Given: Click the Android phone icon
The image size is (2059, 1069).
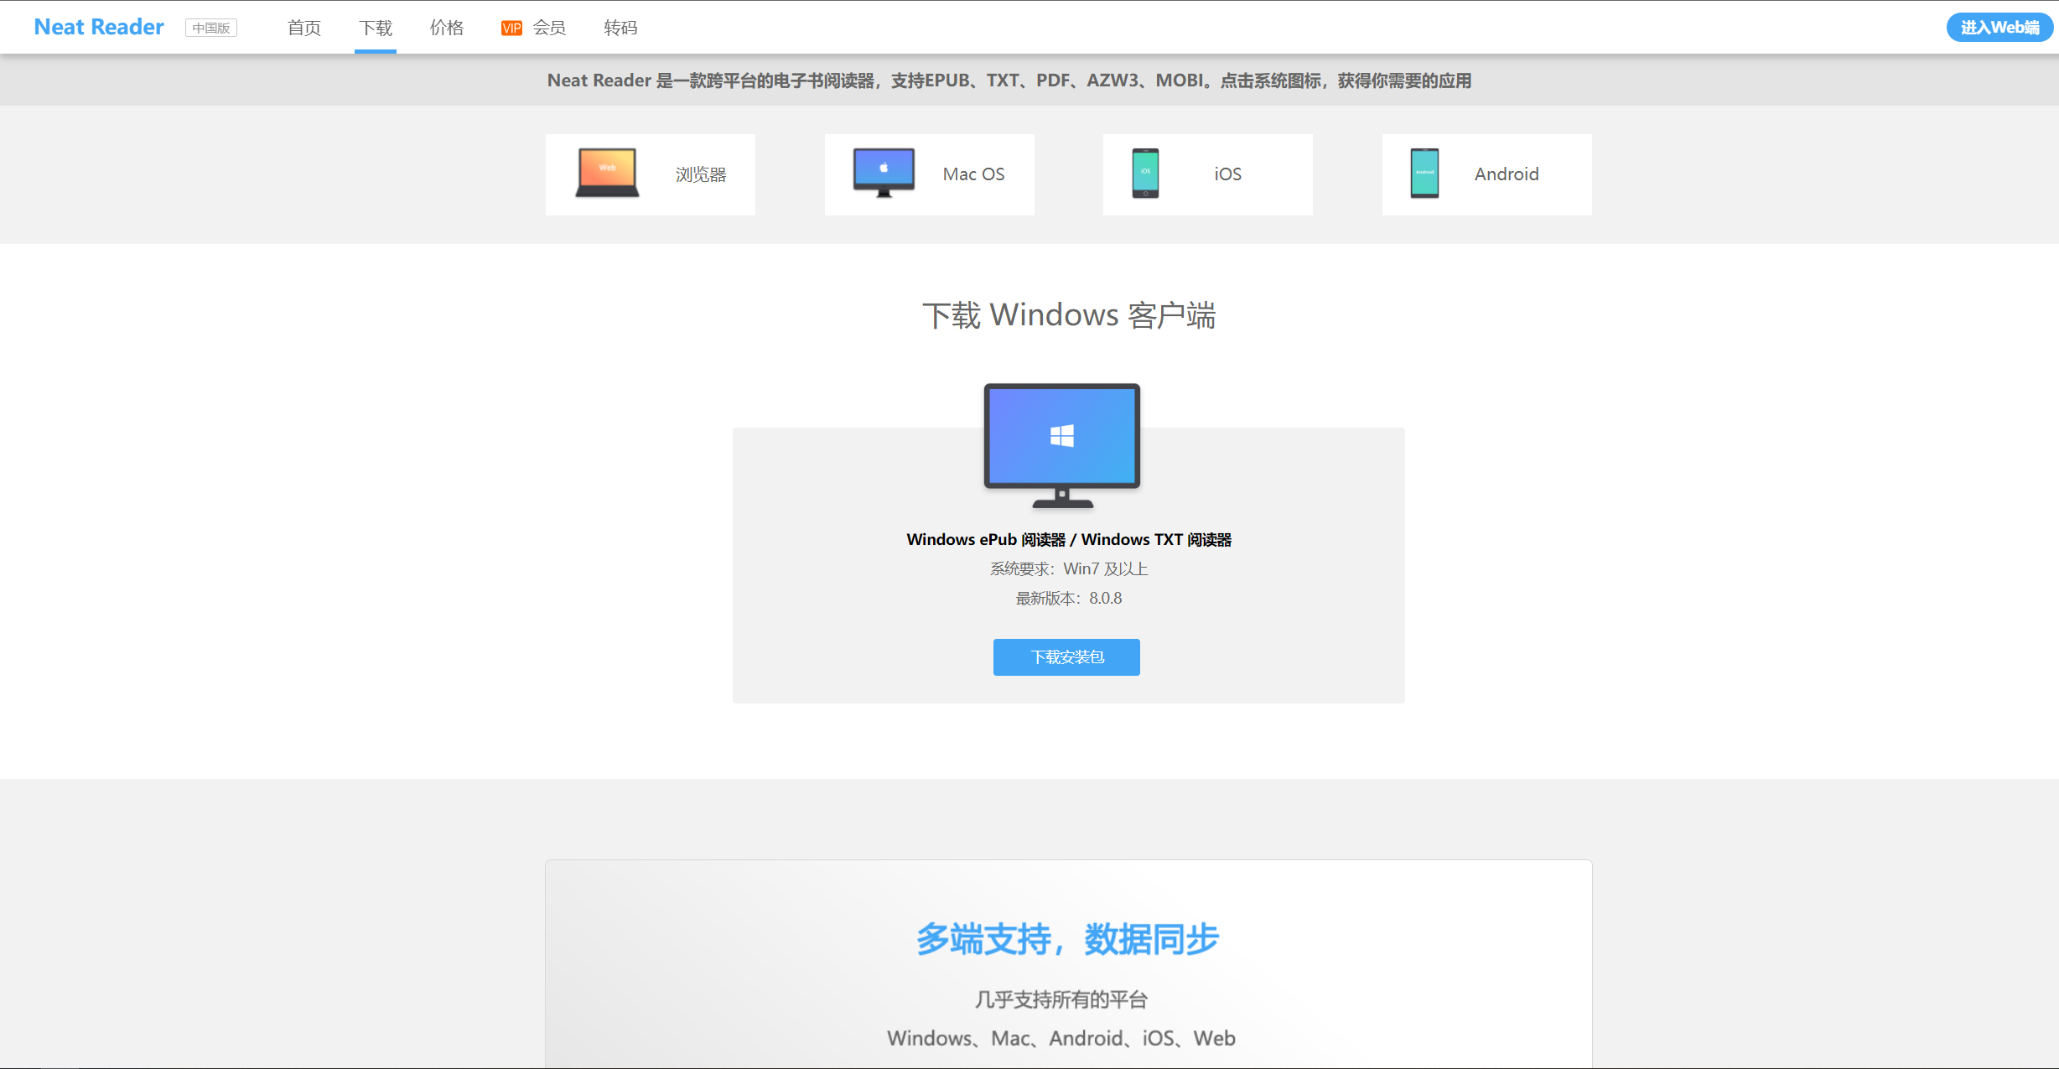Looking at the screenshot, I should click(1424, 173).
